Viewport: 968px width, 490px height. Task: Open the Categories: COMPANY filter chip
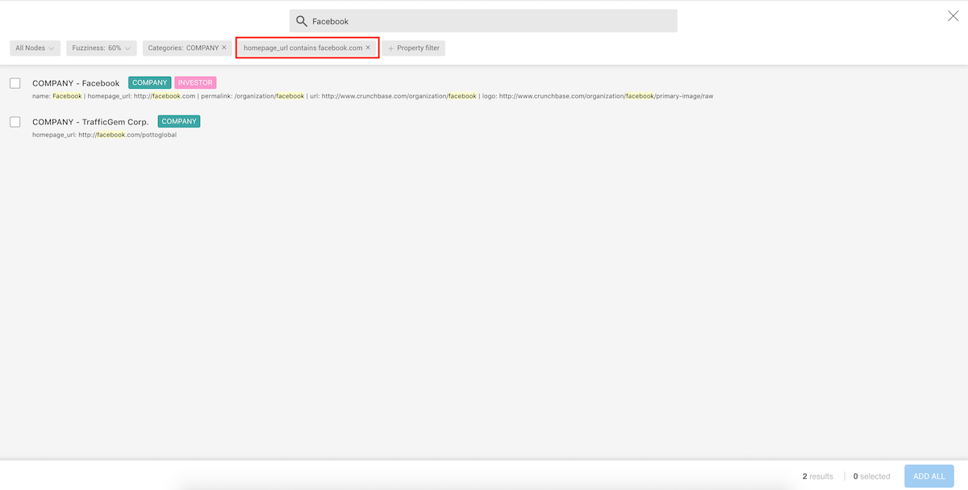[182, 48]
